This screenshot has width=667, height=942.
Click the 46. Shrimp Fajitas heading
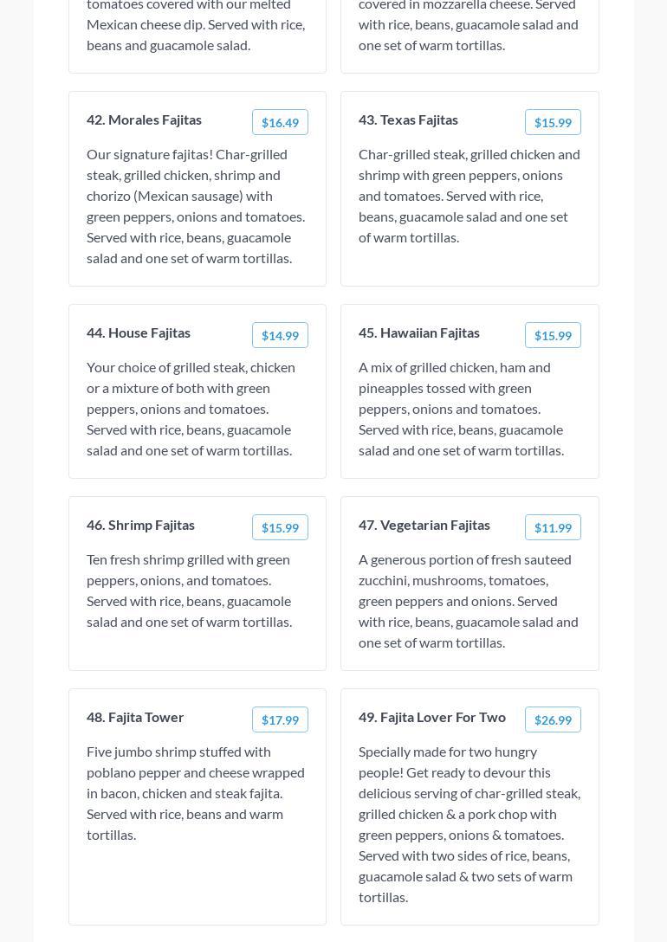140,525
